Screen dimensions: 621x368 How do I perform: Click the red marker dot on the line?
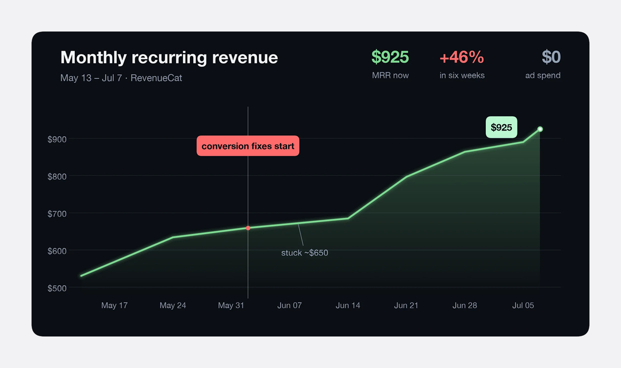248,228
